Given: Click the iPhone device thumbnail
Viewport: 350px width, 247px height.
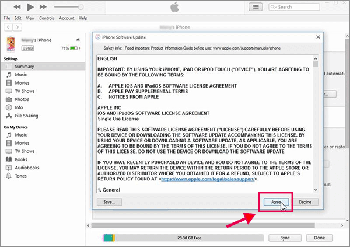Looking at the screenshot, I should 10,44.
